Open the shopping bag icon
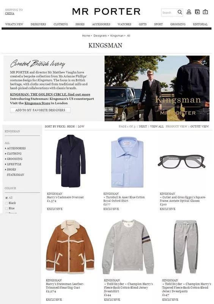Screen dimensions: 214x304 point(205,12)
